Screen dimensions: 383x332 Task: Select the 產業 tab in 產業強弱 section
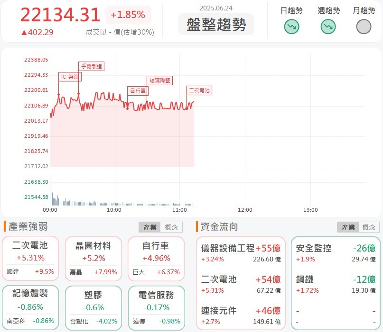pos(149,227)
